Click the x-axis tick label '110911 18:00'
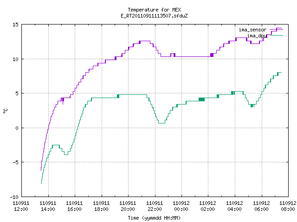297x222 pixels. tap(101, 206)
